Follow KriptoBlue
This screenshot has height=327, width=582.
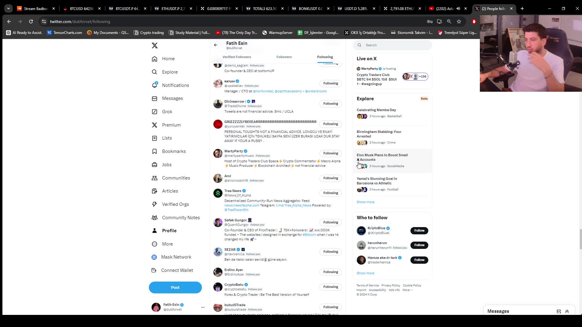click(x=419, y=230)
